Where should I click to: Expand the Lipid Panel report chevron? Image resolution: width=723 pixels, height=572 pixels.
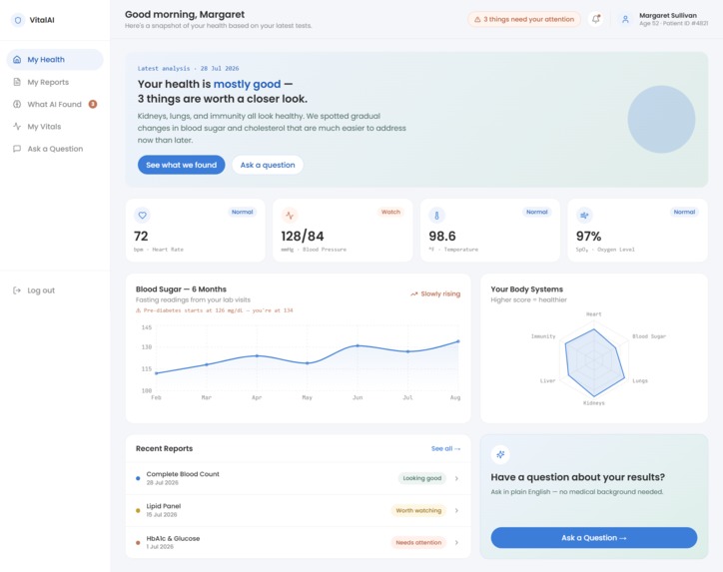tap(456, 510)
